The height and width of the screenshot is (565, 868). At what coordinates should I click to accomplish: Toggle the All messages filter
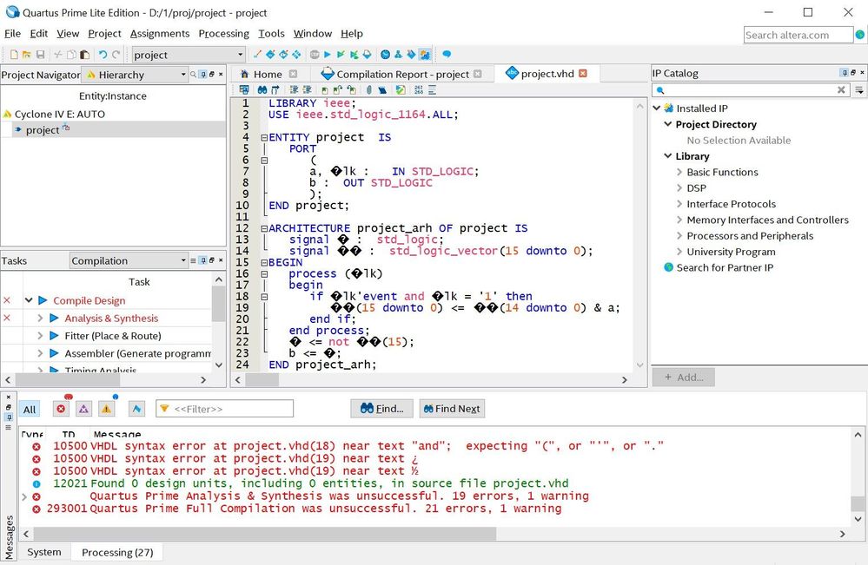click(30, 410)
